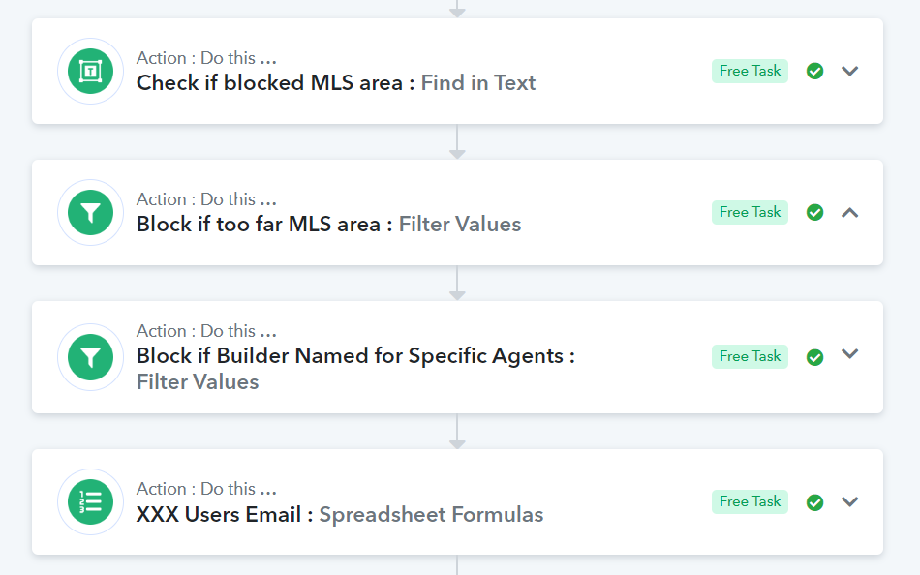The width and height of the screenshot is (920, 575).
Task: Click the funnel icon for too far MLS area
Action: point(90,212)
